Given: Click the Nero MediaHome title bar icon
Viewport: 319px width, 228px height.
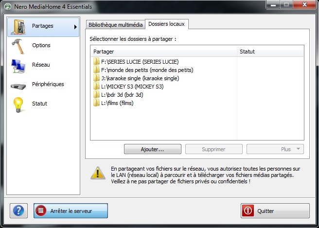Looking at the screenshot, I should point(8,6).
